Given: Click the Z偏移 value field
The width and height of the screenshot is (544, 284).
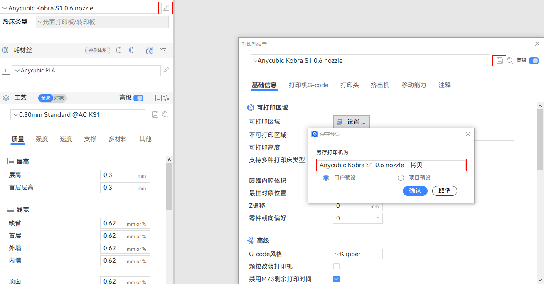Looking at the screenshot, I should click(x=358, y=206).
